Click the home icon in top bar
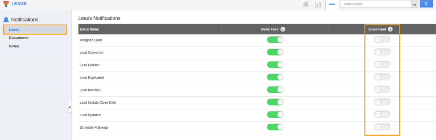This screenshot has height=140, width=436. click(x=306, y=4)
